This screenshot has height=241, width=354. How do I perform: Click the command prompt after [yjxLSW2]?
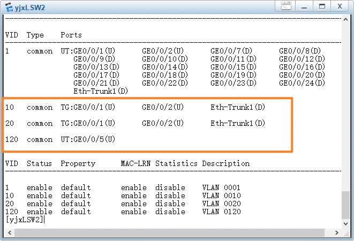coord(45,220)
